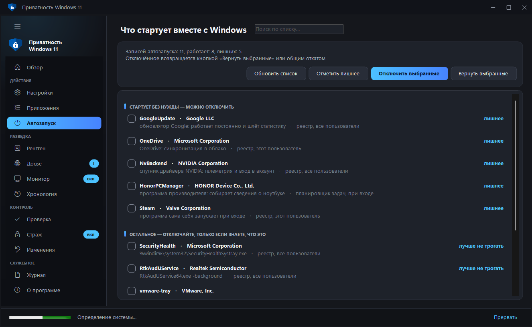Click the document icon next to Журнал
Screen dimensions: 532x327
point(17,275)
